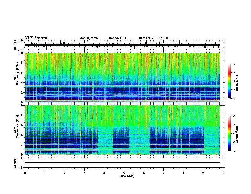
Task: Click time axis tick label "8"
Action: click(183, 173)
